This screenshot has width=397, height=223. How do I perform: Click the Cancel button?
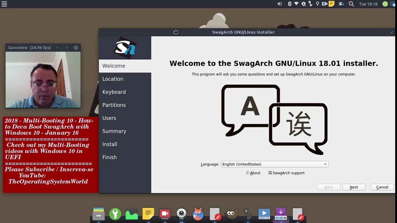[x=382, y=187]
